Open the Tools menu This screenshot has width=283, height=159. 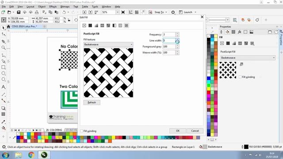[x=95, y=7]
